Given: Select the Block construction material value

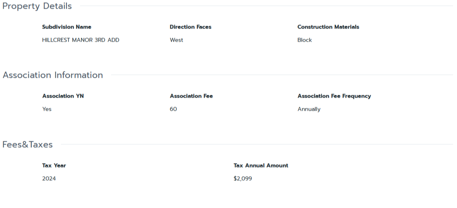Looking at the screenshot, I should pos(305,40).
